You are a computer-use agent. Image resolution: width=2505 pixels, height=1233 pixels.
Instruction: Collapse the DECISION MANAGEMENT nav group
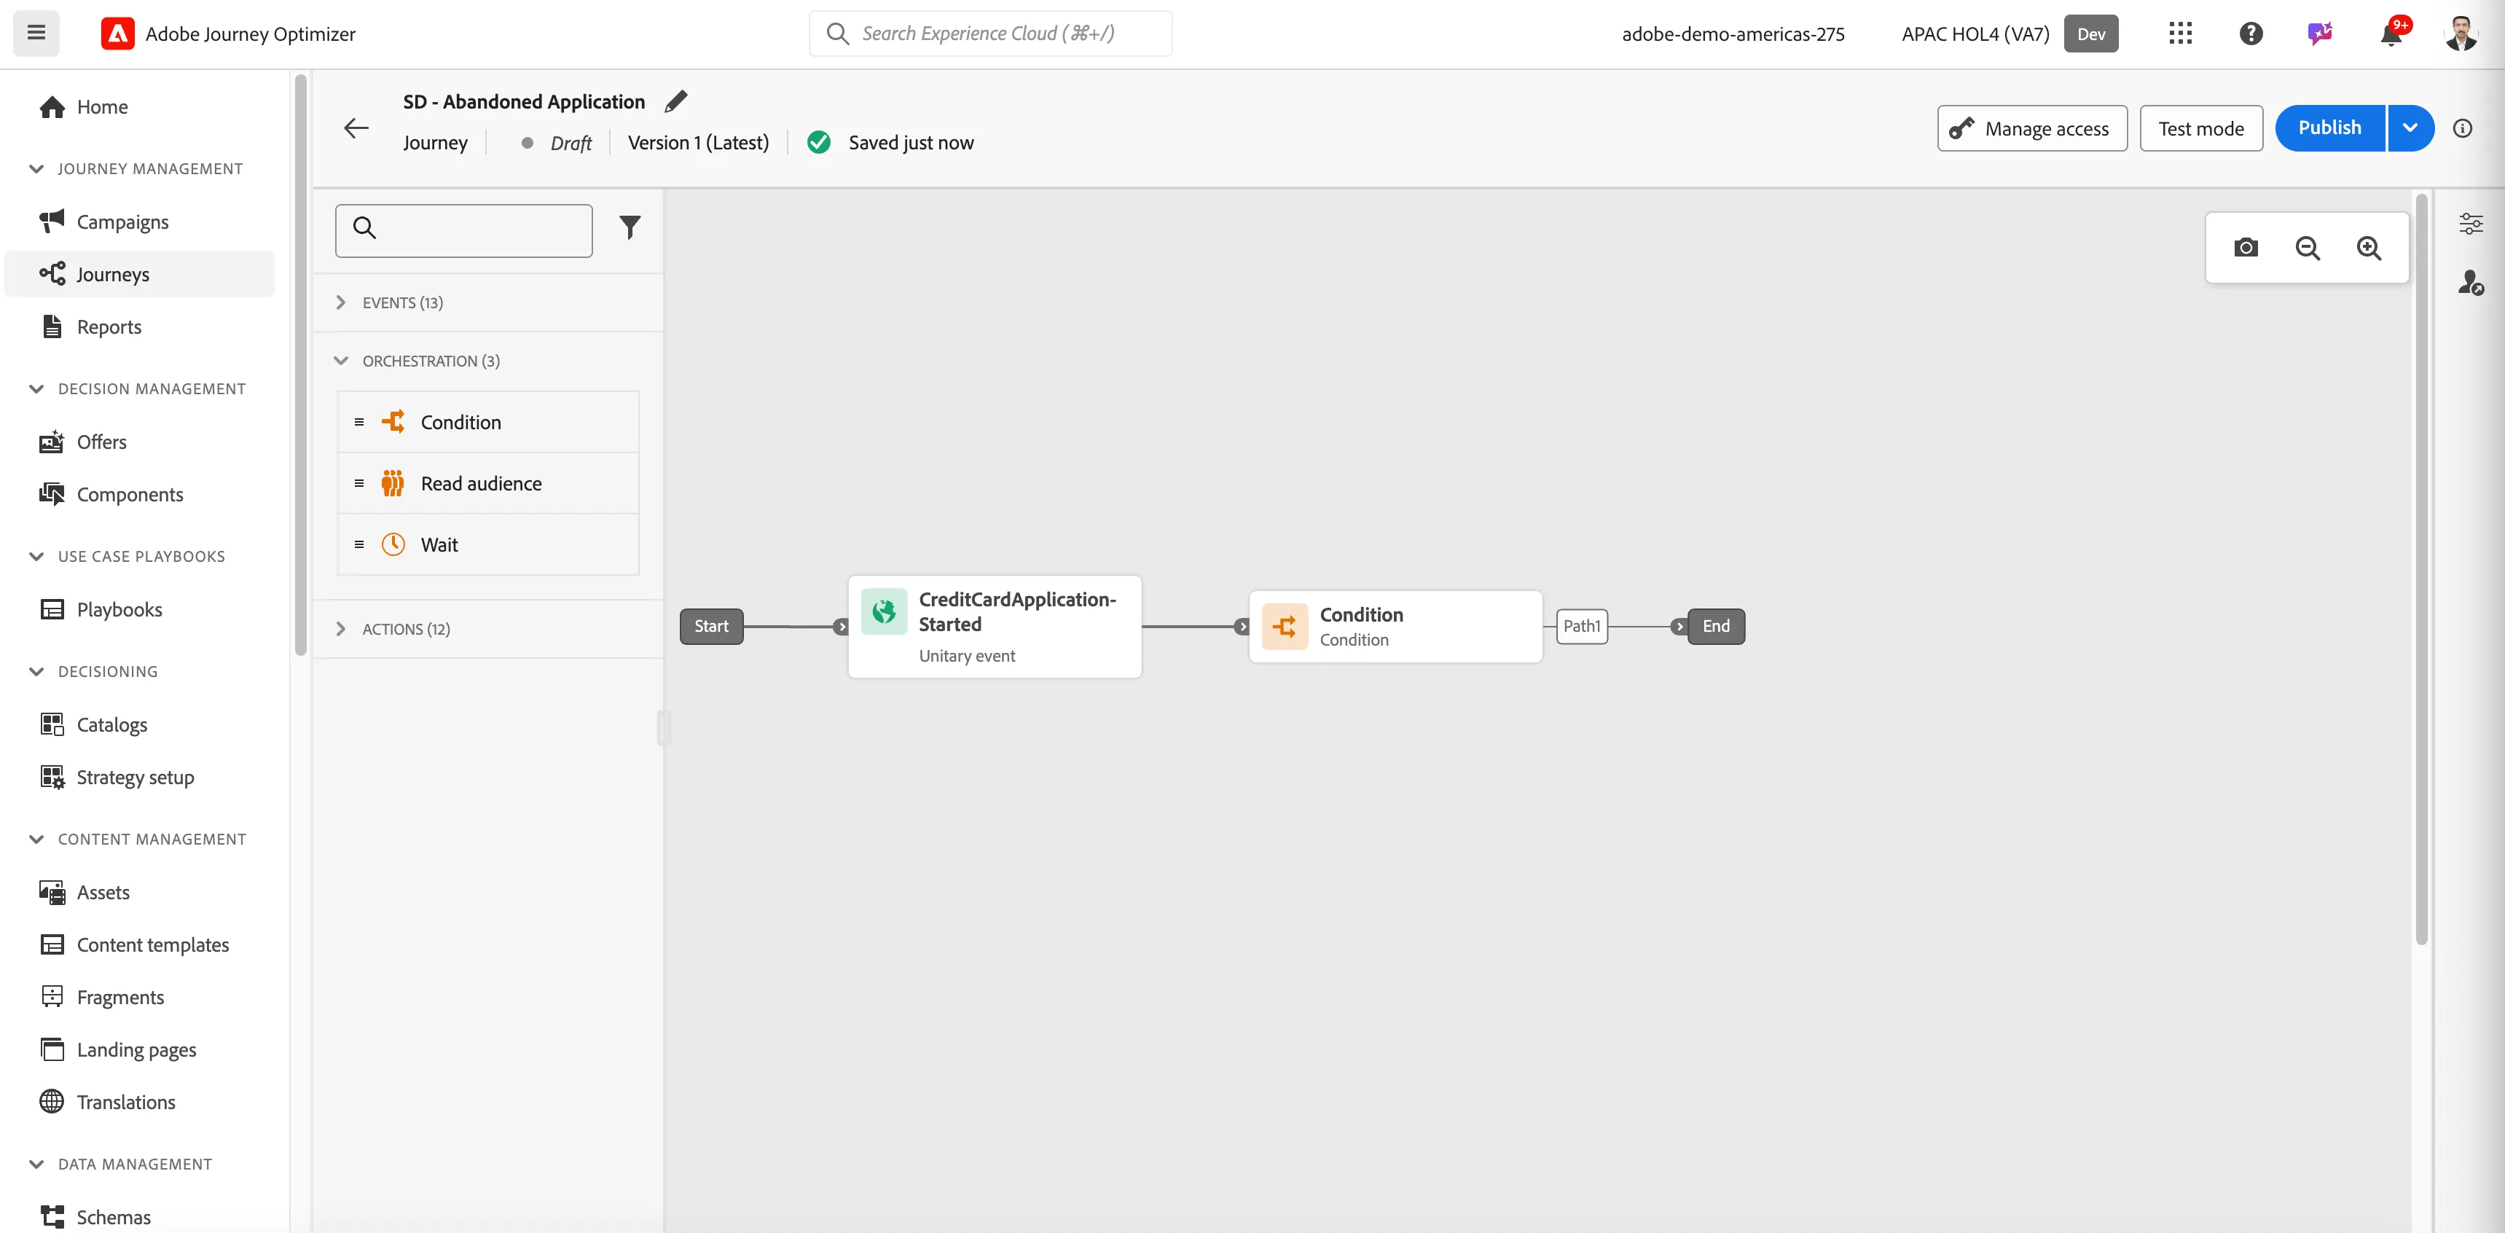coord(37,389)
